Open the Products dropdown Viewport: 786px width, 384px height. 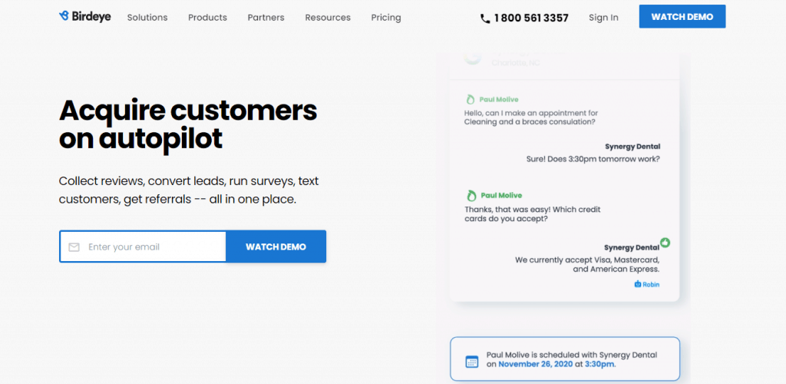click(207, 18)
